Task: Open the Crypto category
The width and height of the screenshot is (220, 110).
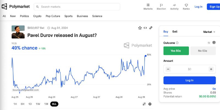Action: (x=37, y=16)
